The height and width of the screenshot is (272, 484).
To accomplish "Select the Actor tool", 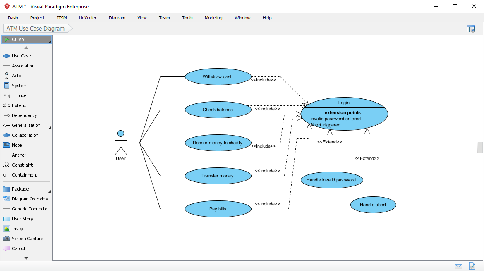I will click(17, 76).
